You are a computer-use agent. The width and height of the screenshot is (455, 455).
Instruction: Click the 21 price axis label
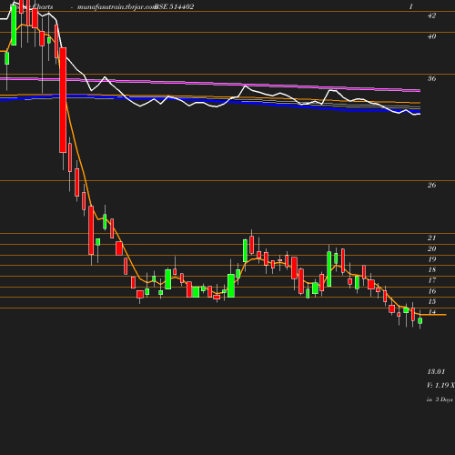(431, 238)
